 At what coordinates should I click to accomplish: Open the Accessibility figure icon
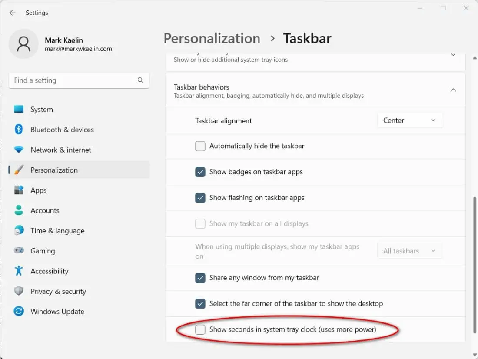[19, 271]
